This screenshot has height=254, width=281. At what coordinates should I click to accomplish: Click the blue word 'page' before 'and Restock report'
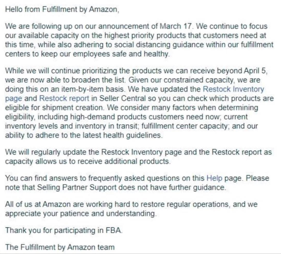click(14, 99)
